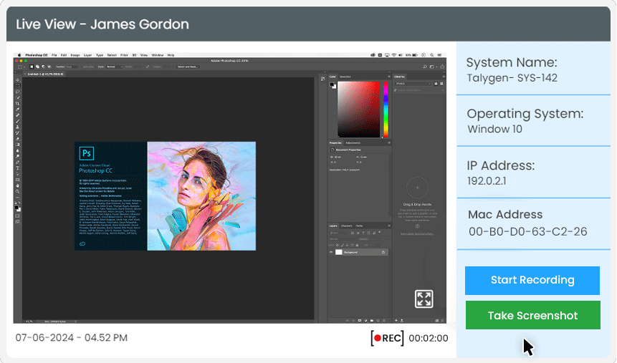
Task: Click the fullscreen expand icon on live view
Action: pyautogui.click(x=423, y=299)
